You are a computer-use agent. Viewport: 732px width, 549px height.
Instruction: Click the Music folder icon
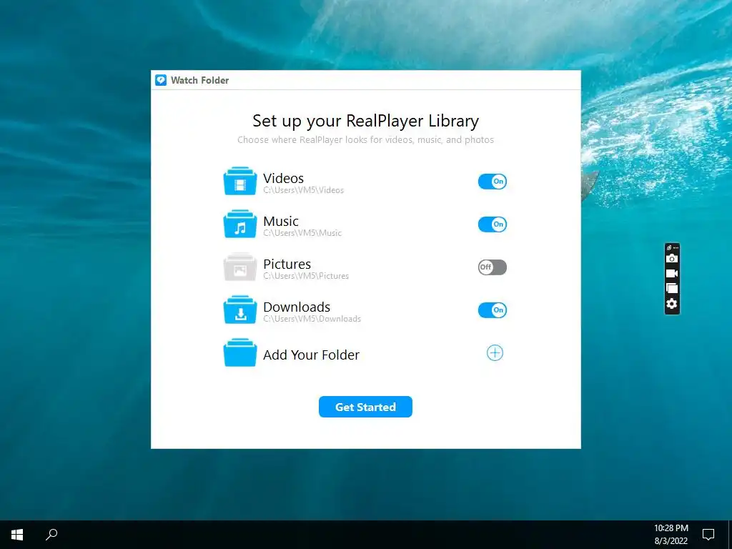pyautogui.click(x=240, y=224)
